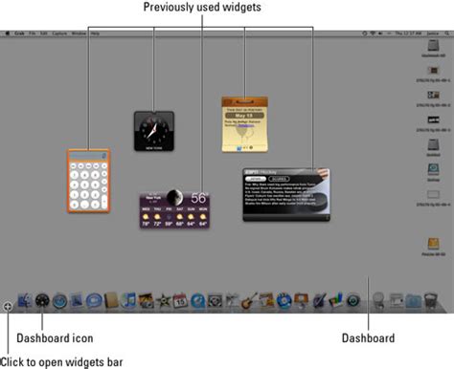Open Pages pen icon in the Dock
This screenshot has height=369, width=454.
click(319, 300)
